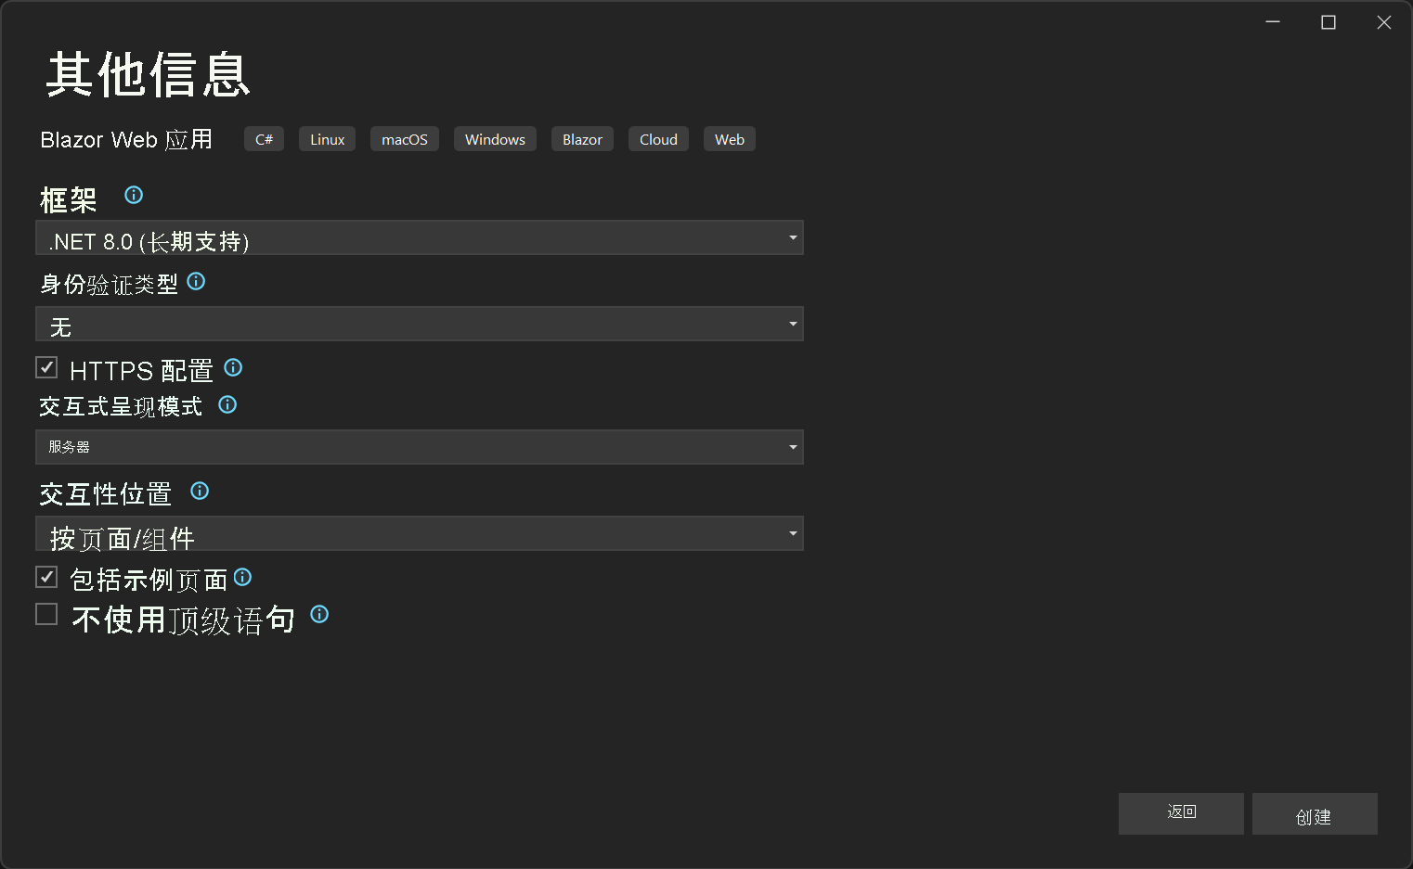The image size is (1413, 869).
Task: Click the C# language tag
Action: pos(264,138)
